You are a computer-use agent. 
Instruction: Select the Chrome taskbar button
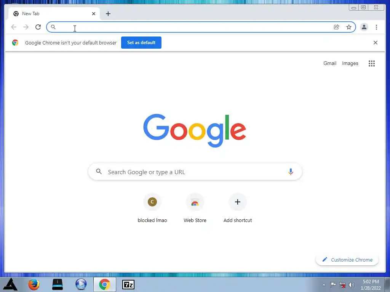(104, 284)
